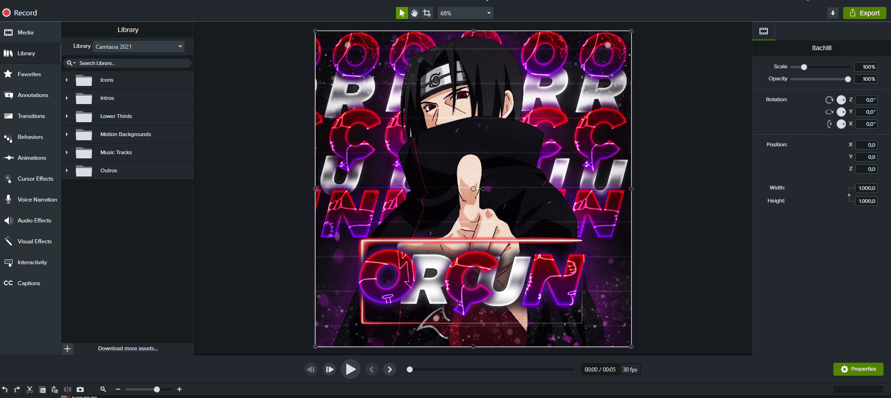
Task: Click the Position X value field
Action: 866,145
